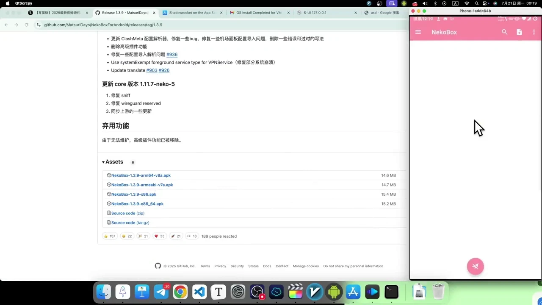This screenshot has height=305, width=542.
Task: Open issue link #903
Action: coord(152,70)
